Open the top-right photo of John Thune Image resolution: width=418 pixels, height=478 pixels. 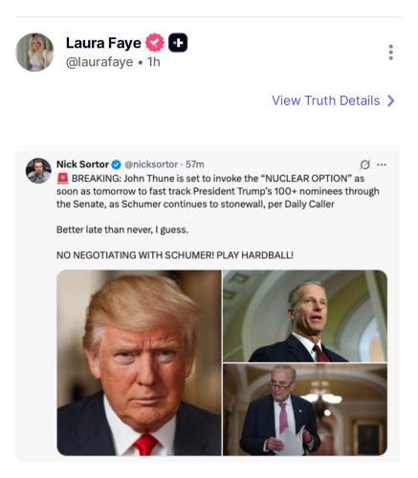pos(305,315)
